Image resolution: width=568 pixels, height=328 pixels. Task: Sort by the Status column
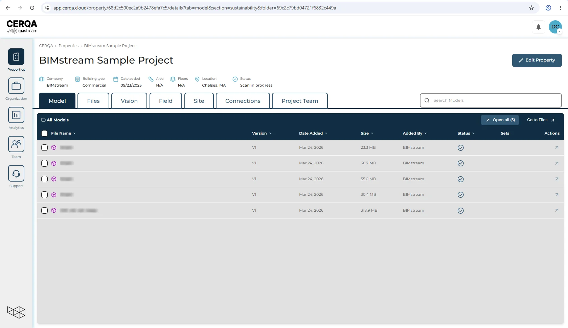(466, 133)
